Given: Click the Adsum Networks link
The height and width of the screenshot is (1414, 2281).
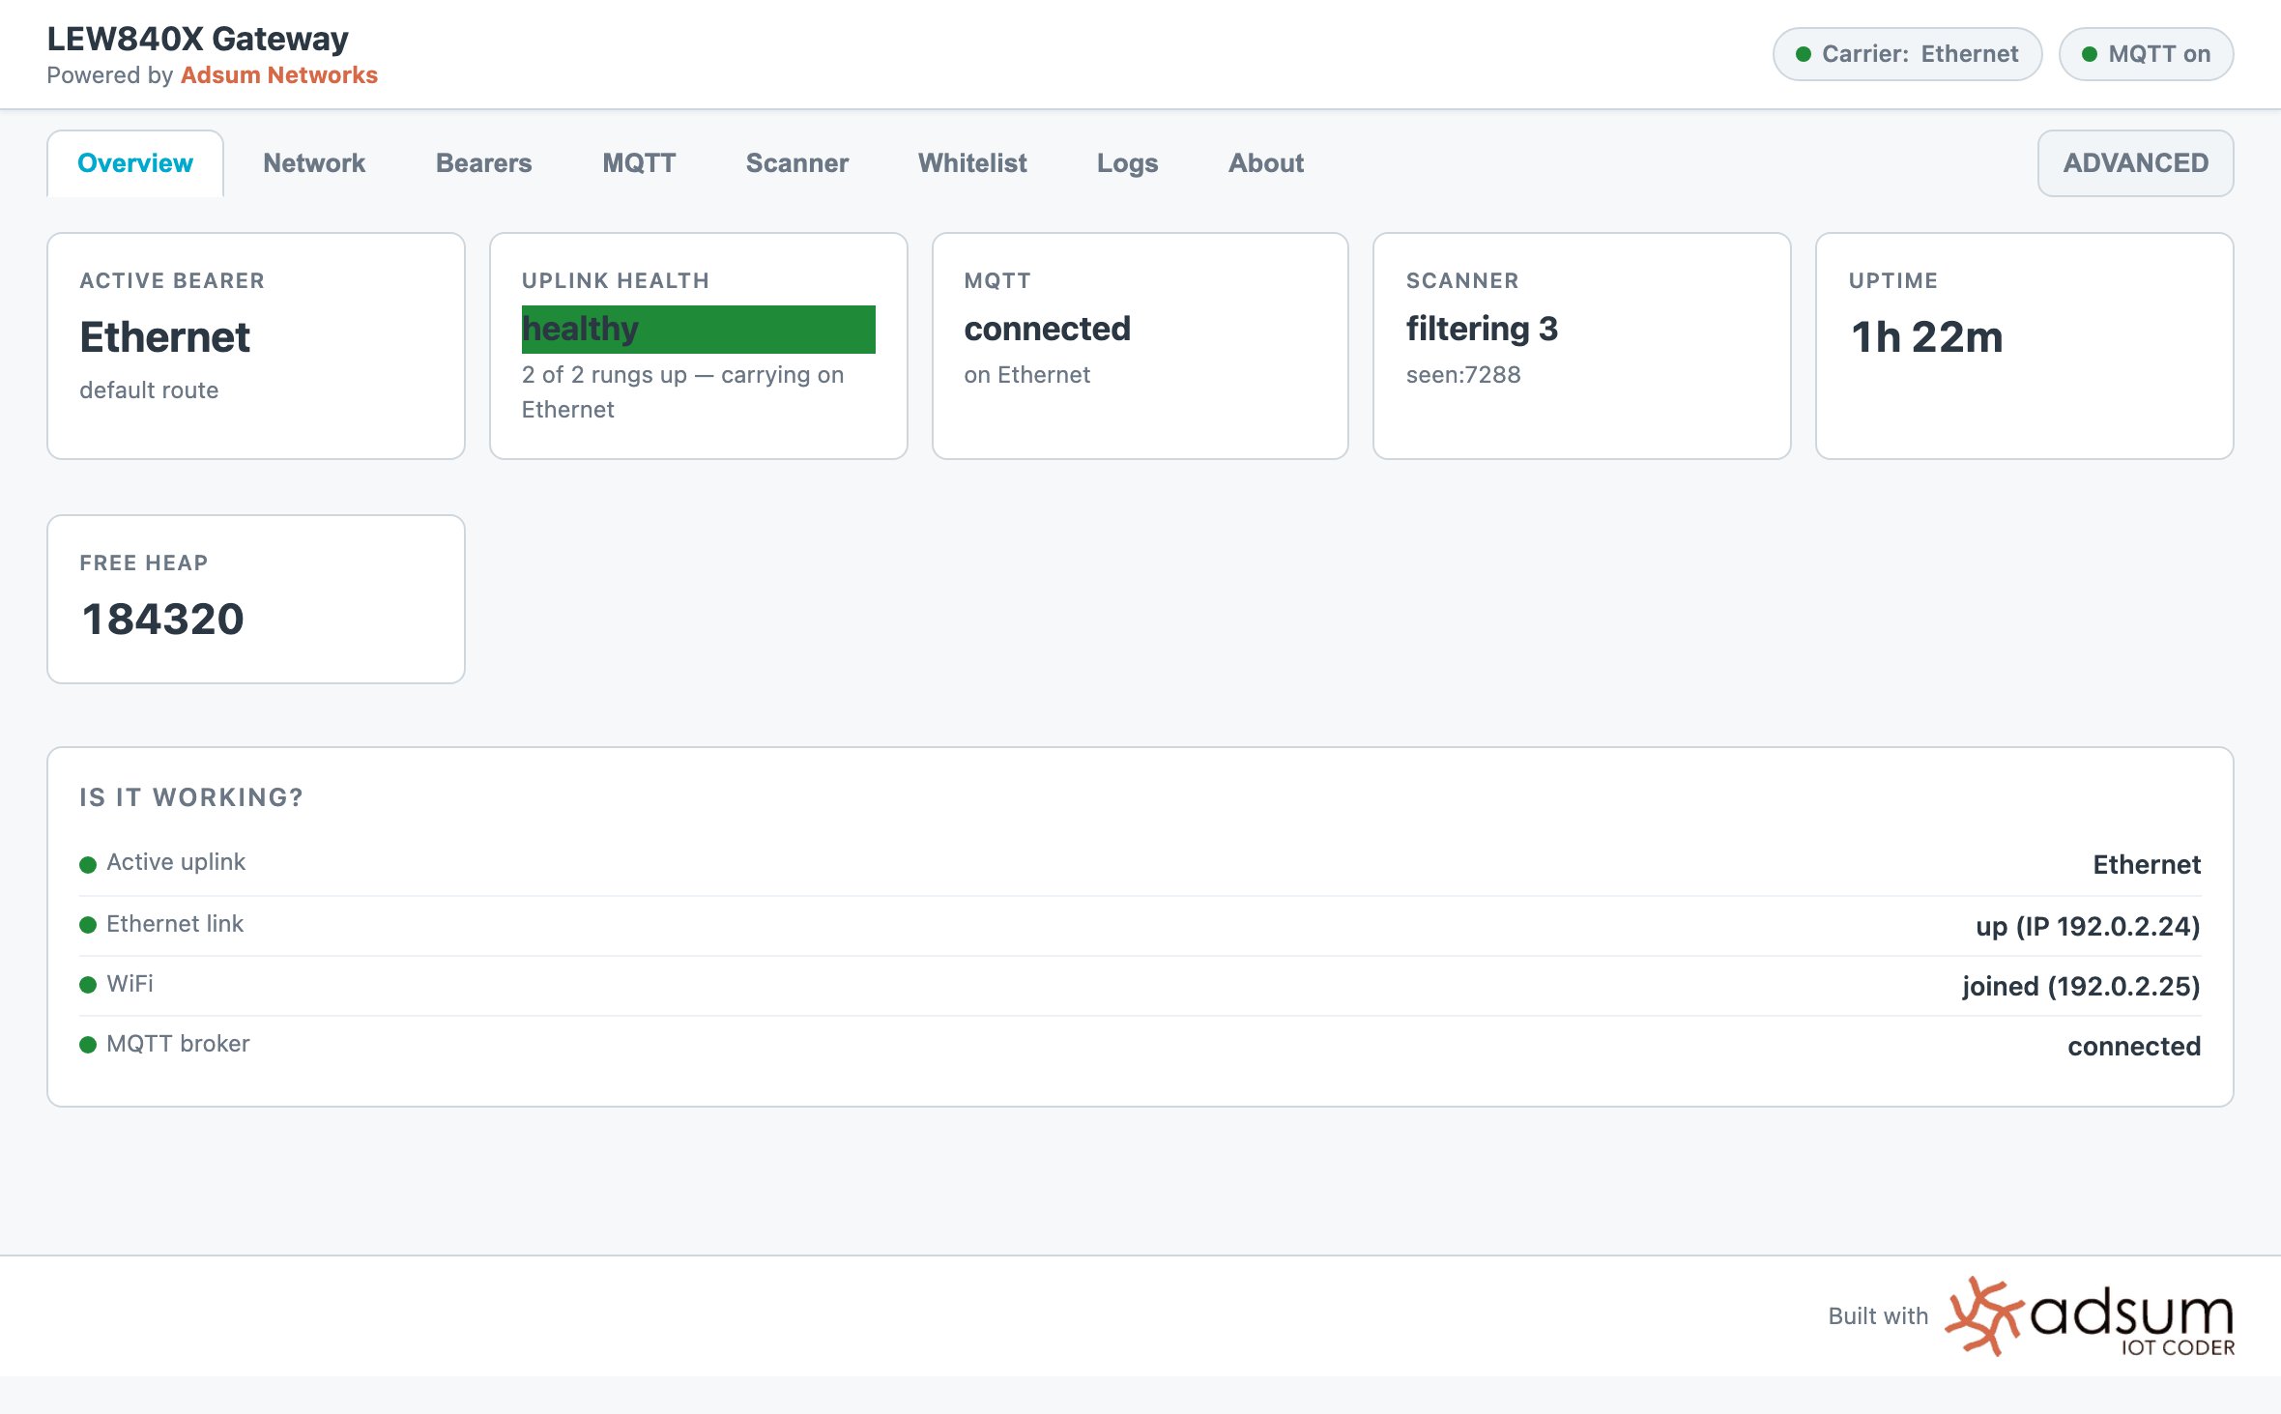Looking at the screenshot, I should 279,75.
